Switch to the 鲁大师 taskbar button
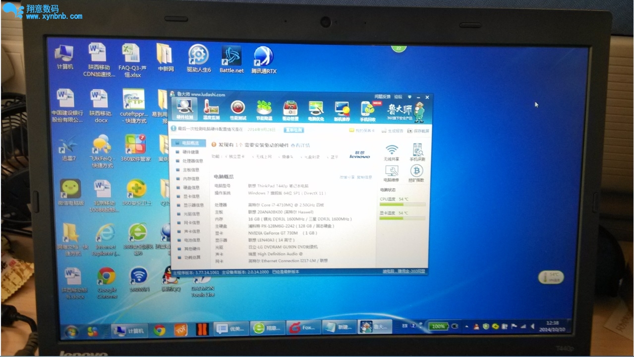Viewport: 634px width, 357px height. pos(374,327)
